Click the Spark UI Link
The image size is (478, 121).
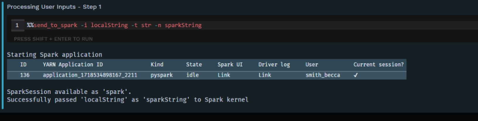[224, 75]
